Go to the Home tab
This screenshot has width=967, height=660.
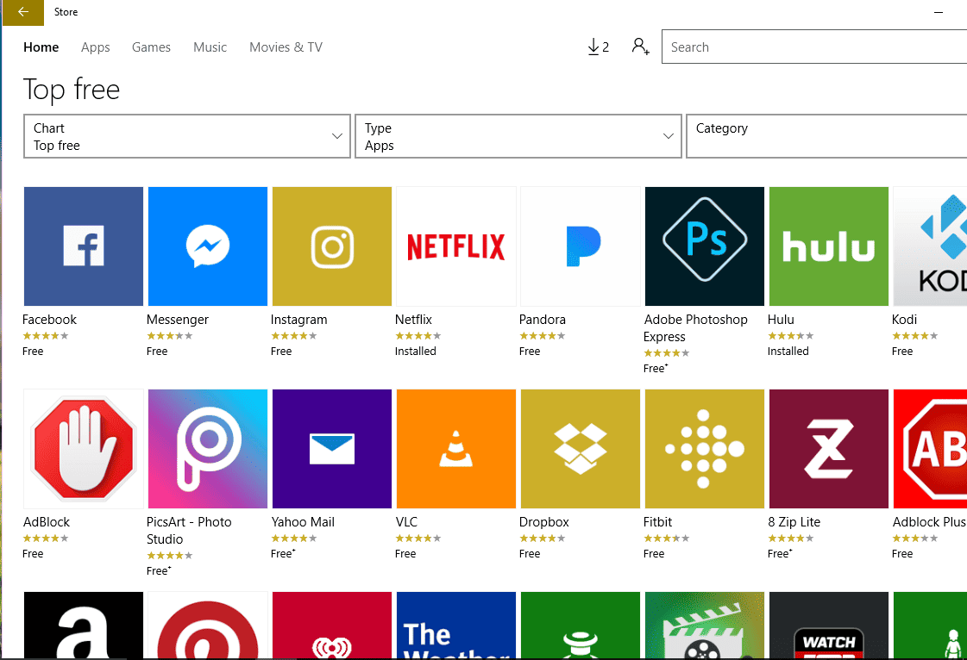[x=41, y=47]
